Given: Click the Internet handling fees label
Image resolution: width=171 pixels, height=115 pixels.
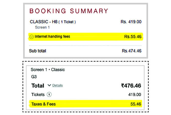Looking at the screenshot, I should coord(52,37).
